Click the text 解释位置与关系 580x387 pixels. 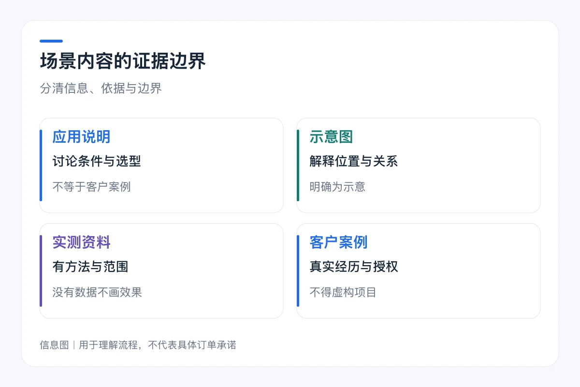(354, 161)
